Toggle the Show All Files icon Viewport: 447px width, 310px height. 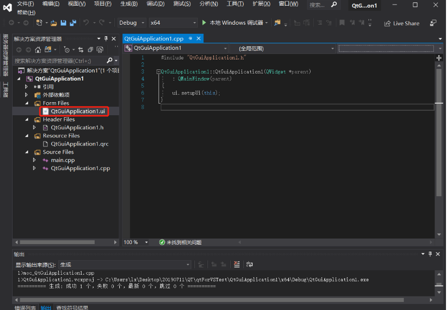[100, 50]
